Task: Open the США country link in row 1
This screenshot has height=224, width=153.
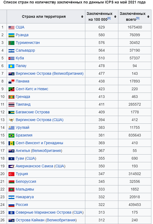Action: click(x=20, y=27)
